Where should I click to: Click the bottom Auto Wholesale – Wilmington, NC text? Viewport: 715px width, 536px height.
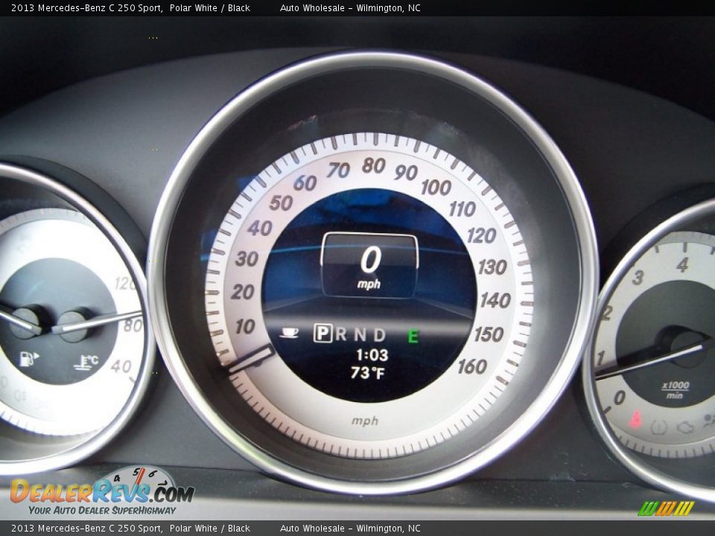click(x=350, y=529)
